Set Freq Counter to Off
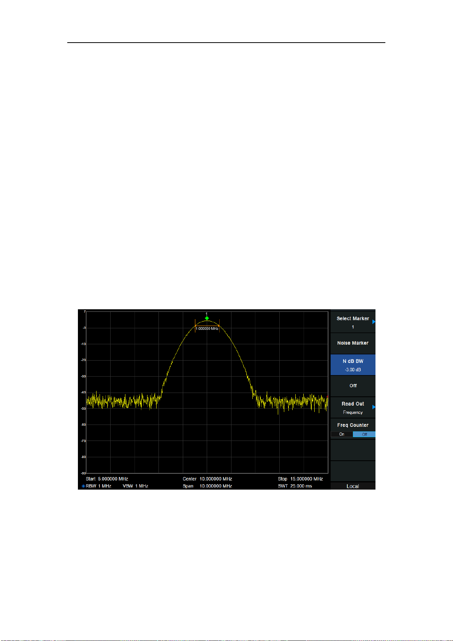 tap(364, 434)
